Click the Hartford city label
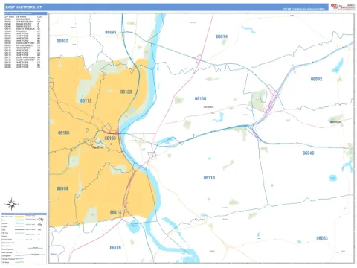The width and height of the screenshot is (357, 268). coord(97,147)
